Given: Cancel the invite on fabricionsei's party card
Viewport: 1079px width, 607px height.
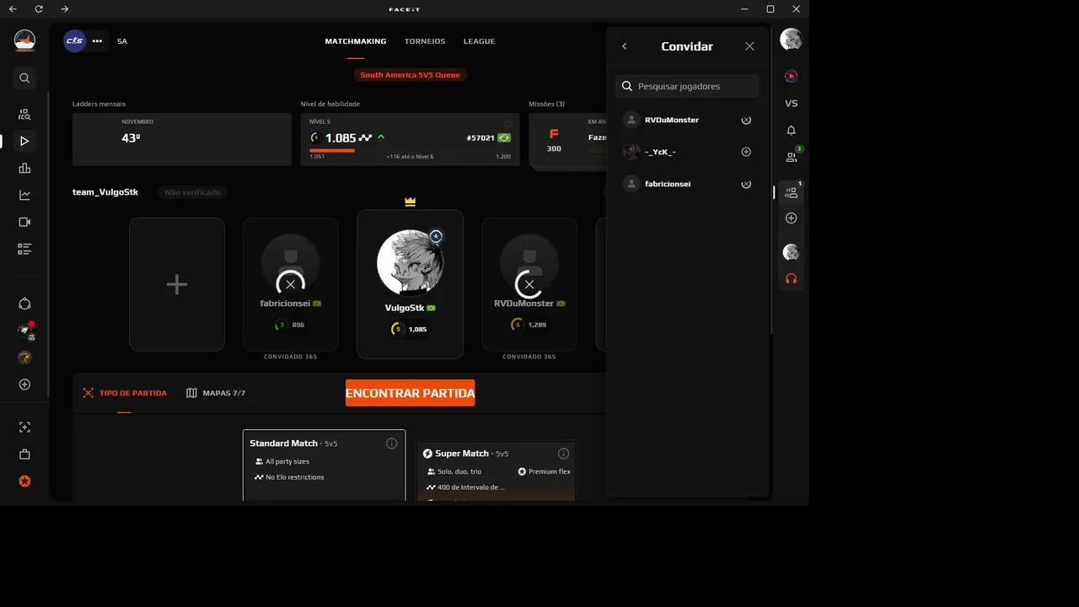Looking at the screenshot, I should [291, 284].
